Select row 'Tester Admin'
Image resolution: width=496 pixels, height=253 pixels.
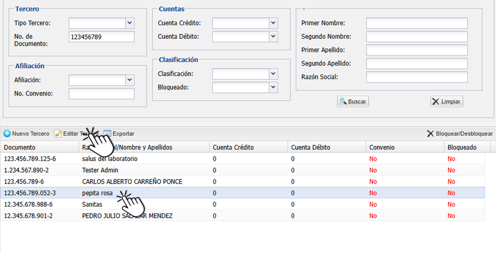point(243,170)
